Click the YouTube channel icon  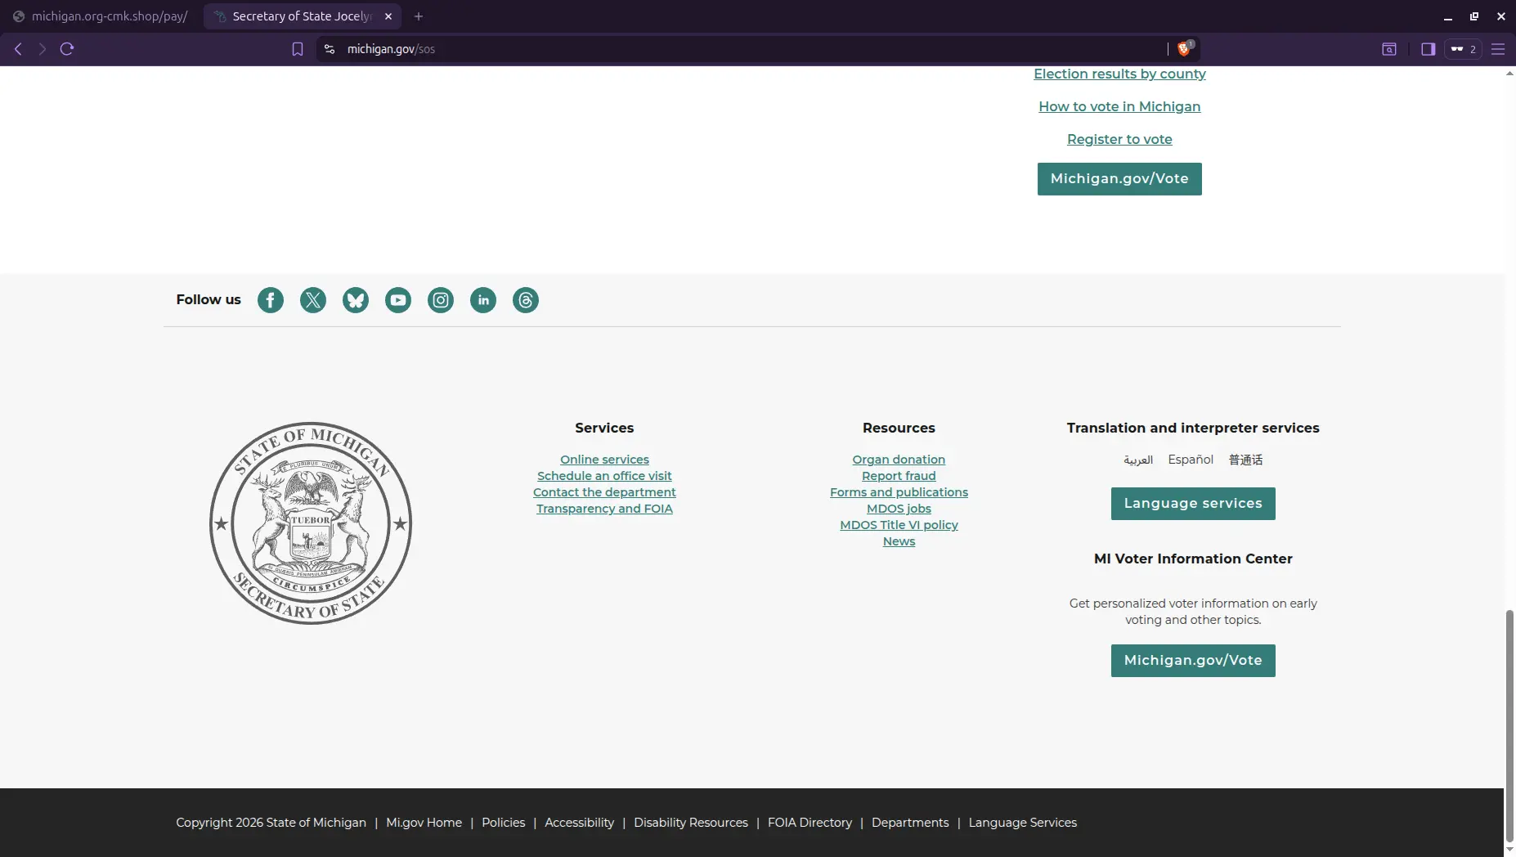point(398,300)
